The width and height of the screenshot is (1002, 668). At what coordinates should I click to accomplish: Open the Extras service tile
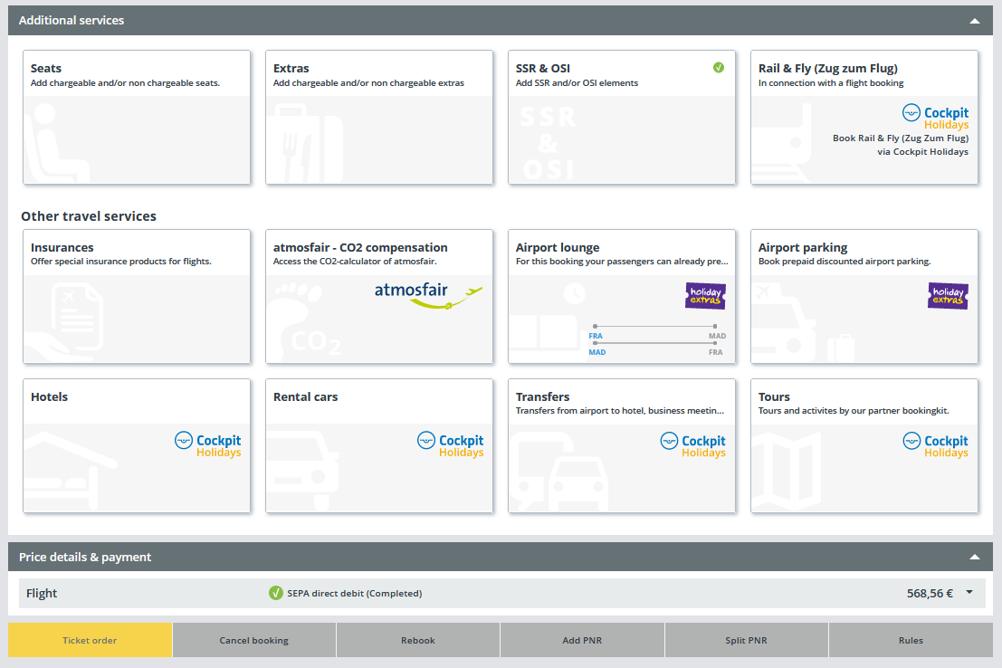[x=379, y=118]
